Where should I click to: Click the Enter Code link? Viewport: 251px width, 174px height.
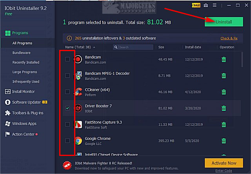224,171
